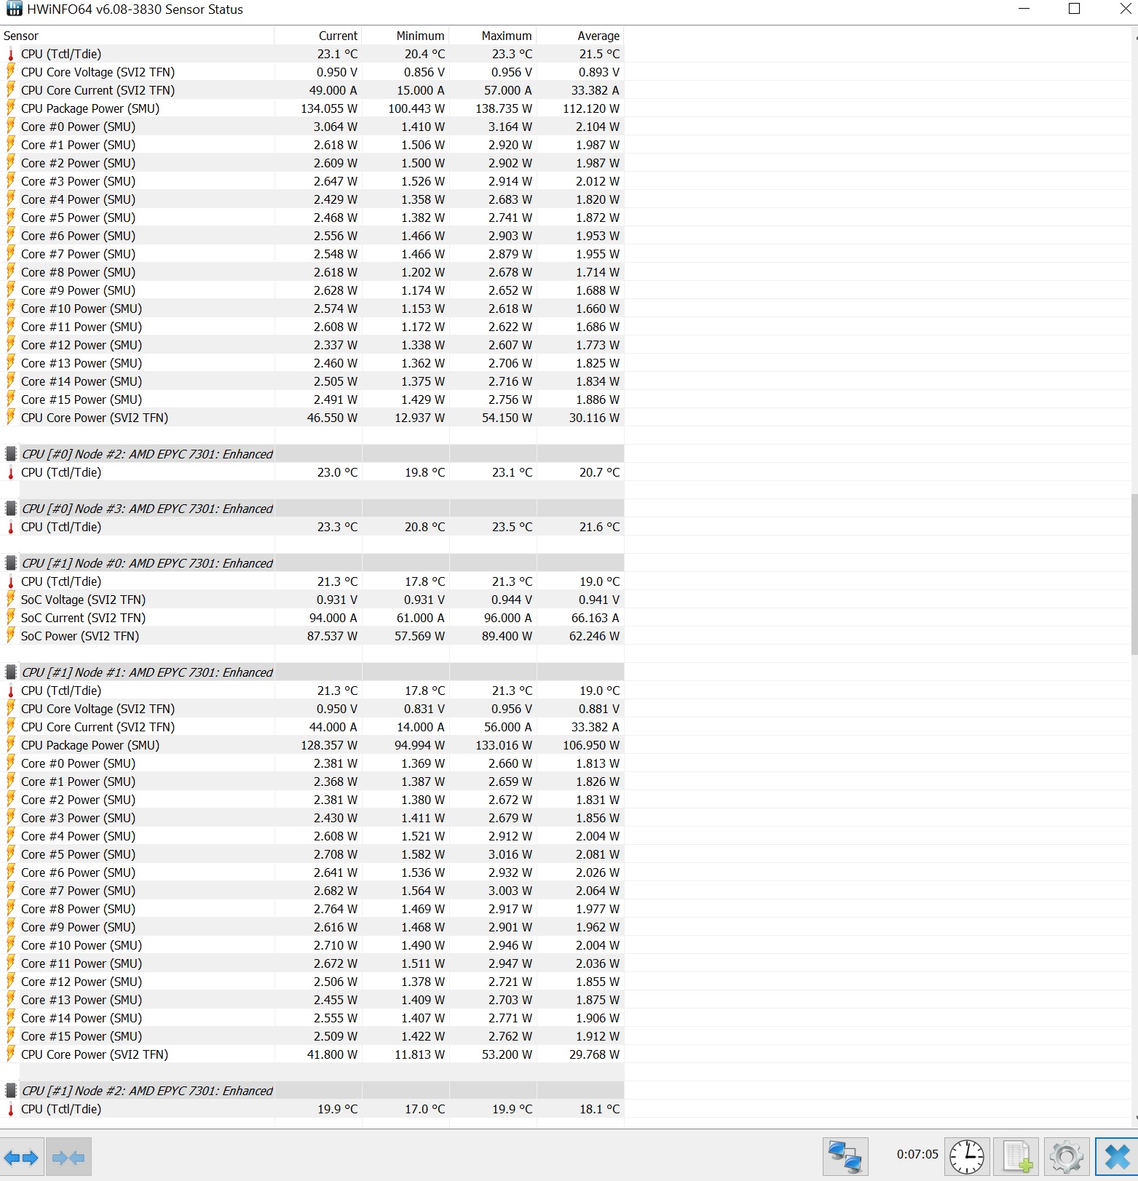Click the 96.000 A maximum SoC current
Viewport: 1138px width, 1181px height.
[x=507, y=618]
